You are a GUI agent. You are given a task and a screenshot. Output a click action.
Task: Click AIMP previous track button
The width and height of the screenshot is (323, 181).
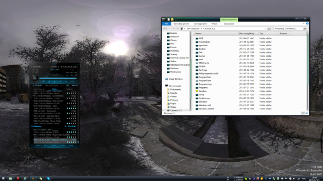tap(44, 82)
